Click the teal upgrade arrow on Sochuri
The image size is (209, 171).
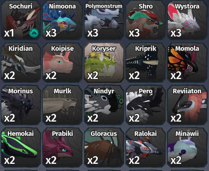[34, 33]
